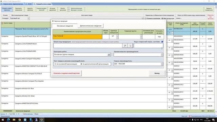Screen dimensions: 217x122
Task: Open File Explorer from taskbar
Action: (x=14, y=120)
